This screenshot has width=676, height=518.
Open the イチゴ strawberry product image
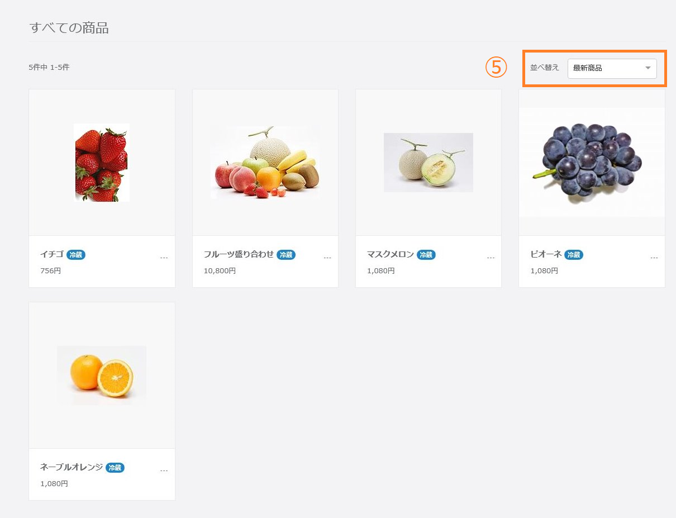tap(102, 162)
